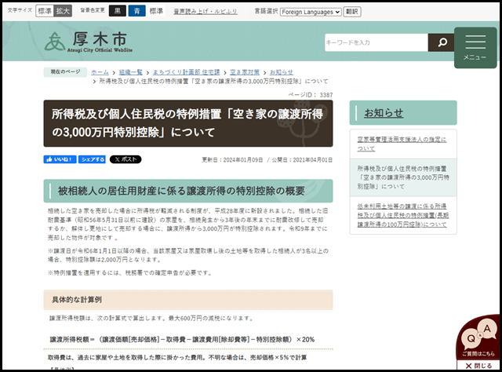Click the main page title heading
Viewport: 502px width, 372px height.
coord(188,123)
